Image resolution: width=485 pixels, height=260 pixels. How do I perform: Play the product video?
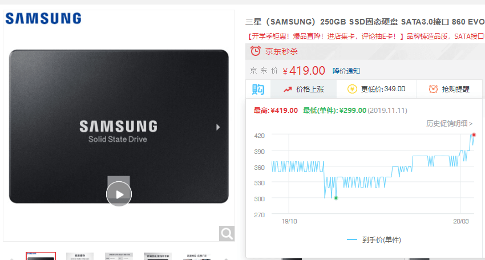[119, 194]
